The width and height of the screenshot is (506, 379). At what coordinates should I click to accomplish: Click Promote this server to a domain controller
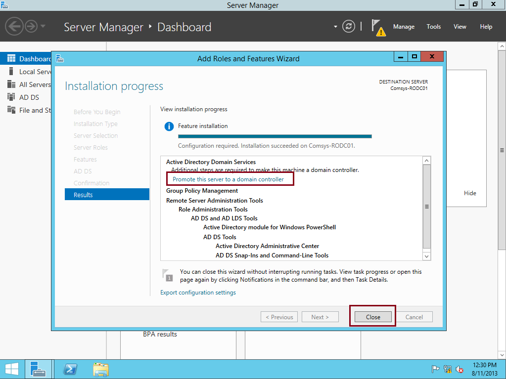click(x=228, y=179)
